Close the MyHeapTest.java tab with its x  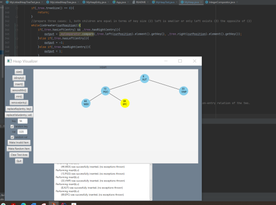[x=176, y=2]
